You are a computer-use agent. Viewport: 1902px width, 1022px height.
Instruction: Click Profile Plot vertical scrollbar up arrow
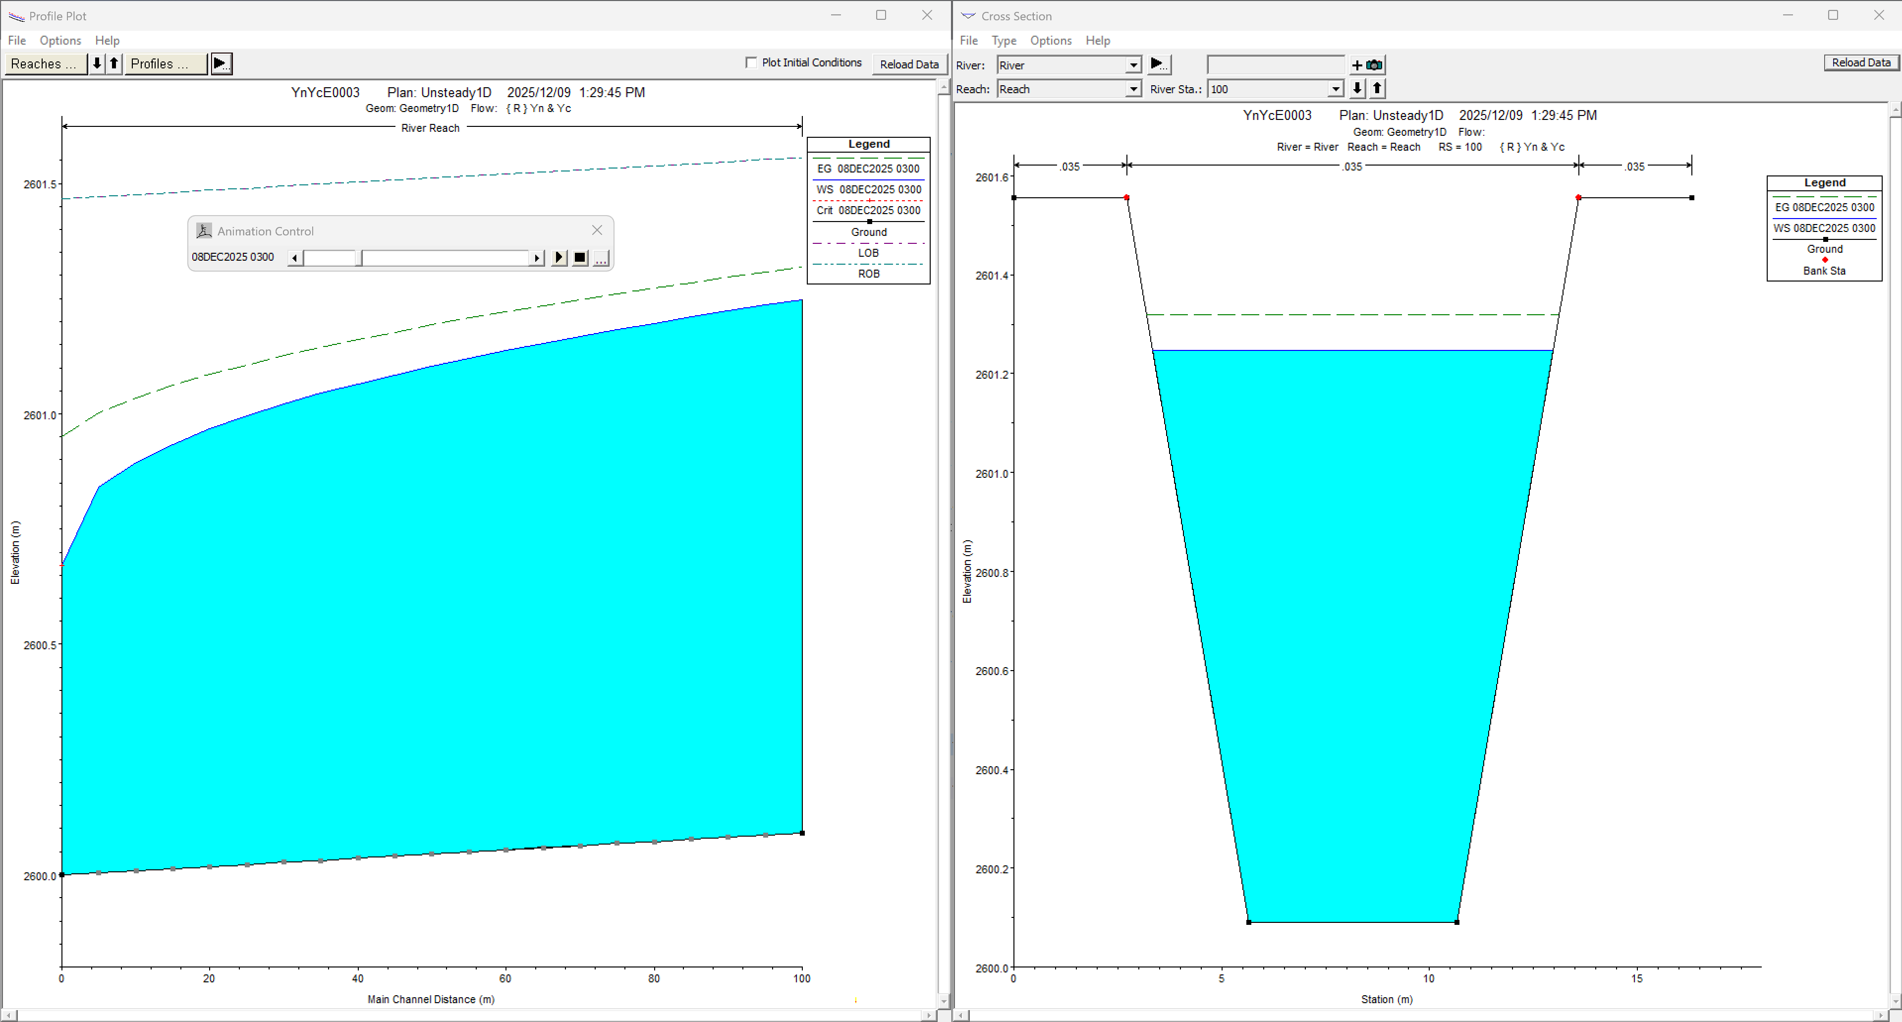click(x=943, y=86)
